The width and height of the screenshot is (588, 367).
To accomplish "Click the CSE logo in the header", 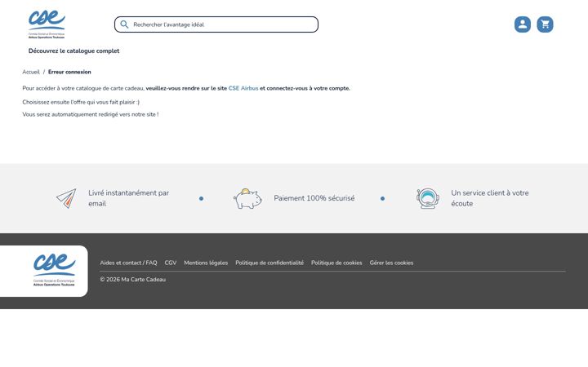I will point(47,24).
